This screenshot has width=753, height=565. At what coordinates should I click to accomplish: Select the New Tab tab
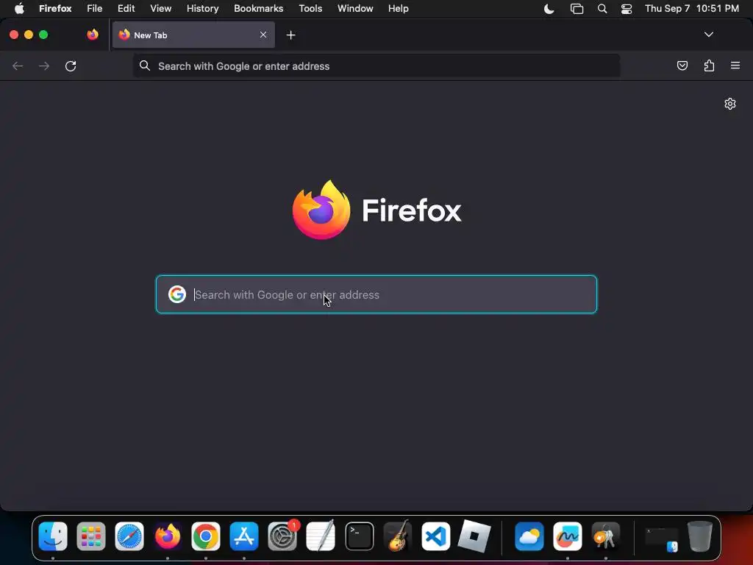193,35
